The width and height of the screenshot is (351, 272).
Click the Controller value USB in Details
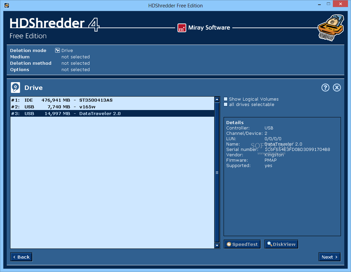pos(269,128)
